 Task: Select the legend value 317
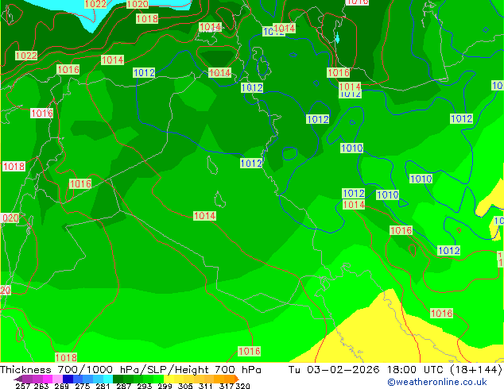(x=227, y=386)
